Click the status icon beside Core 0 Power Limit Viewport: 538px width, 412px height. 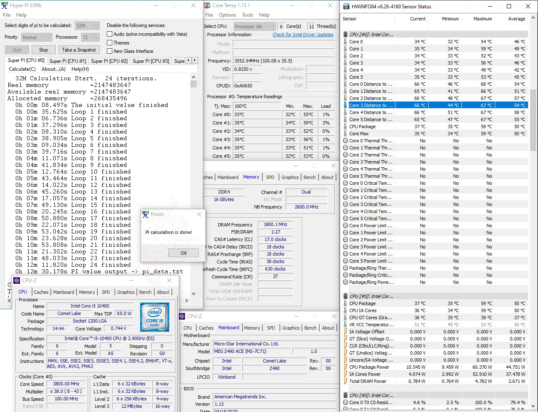(346, 226)
